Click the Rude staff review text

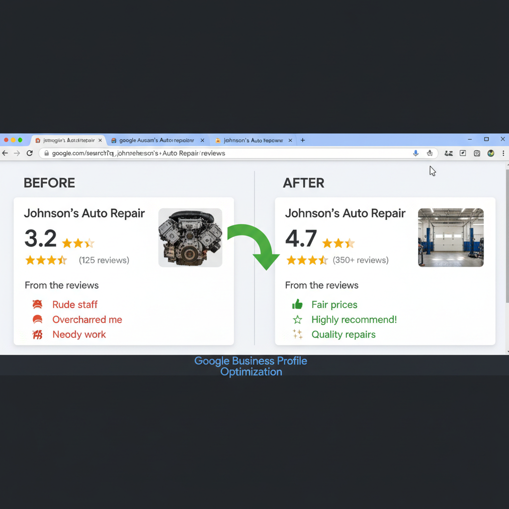(x=75, y=305)
